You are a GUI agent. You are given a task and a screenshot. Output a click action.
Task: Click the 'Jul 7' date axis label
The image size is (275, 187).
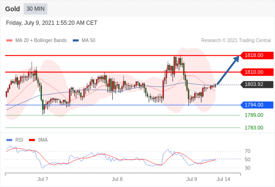coord(43,179)
